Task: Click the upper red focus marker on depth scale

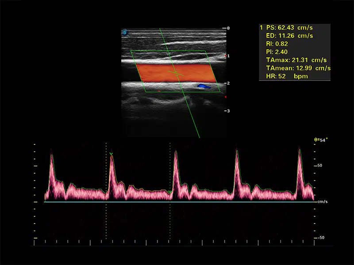Action: (x=225, y=56)
